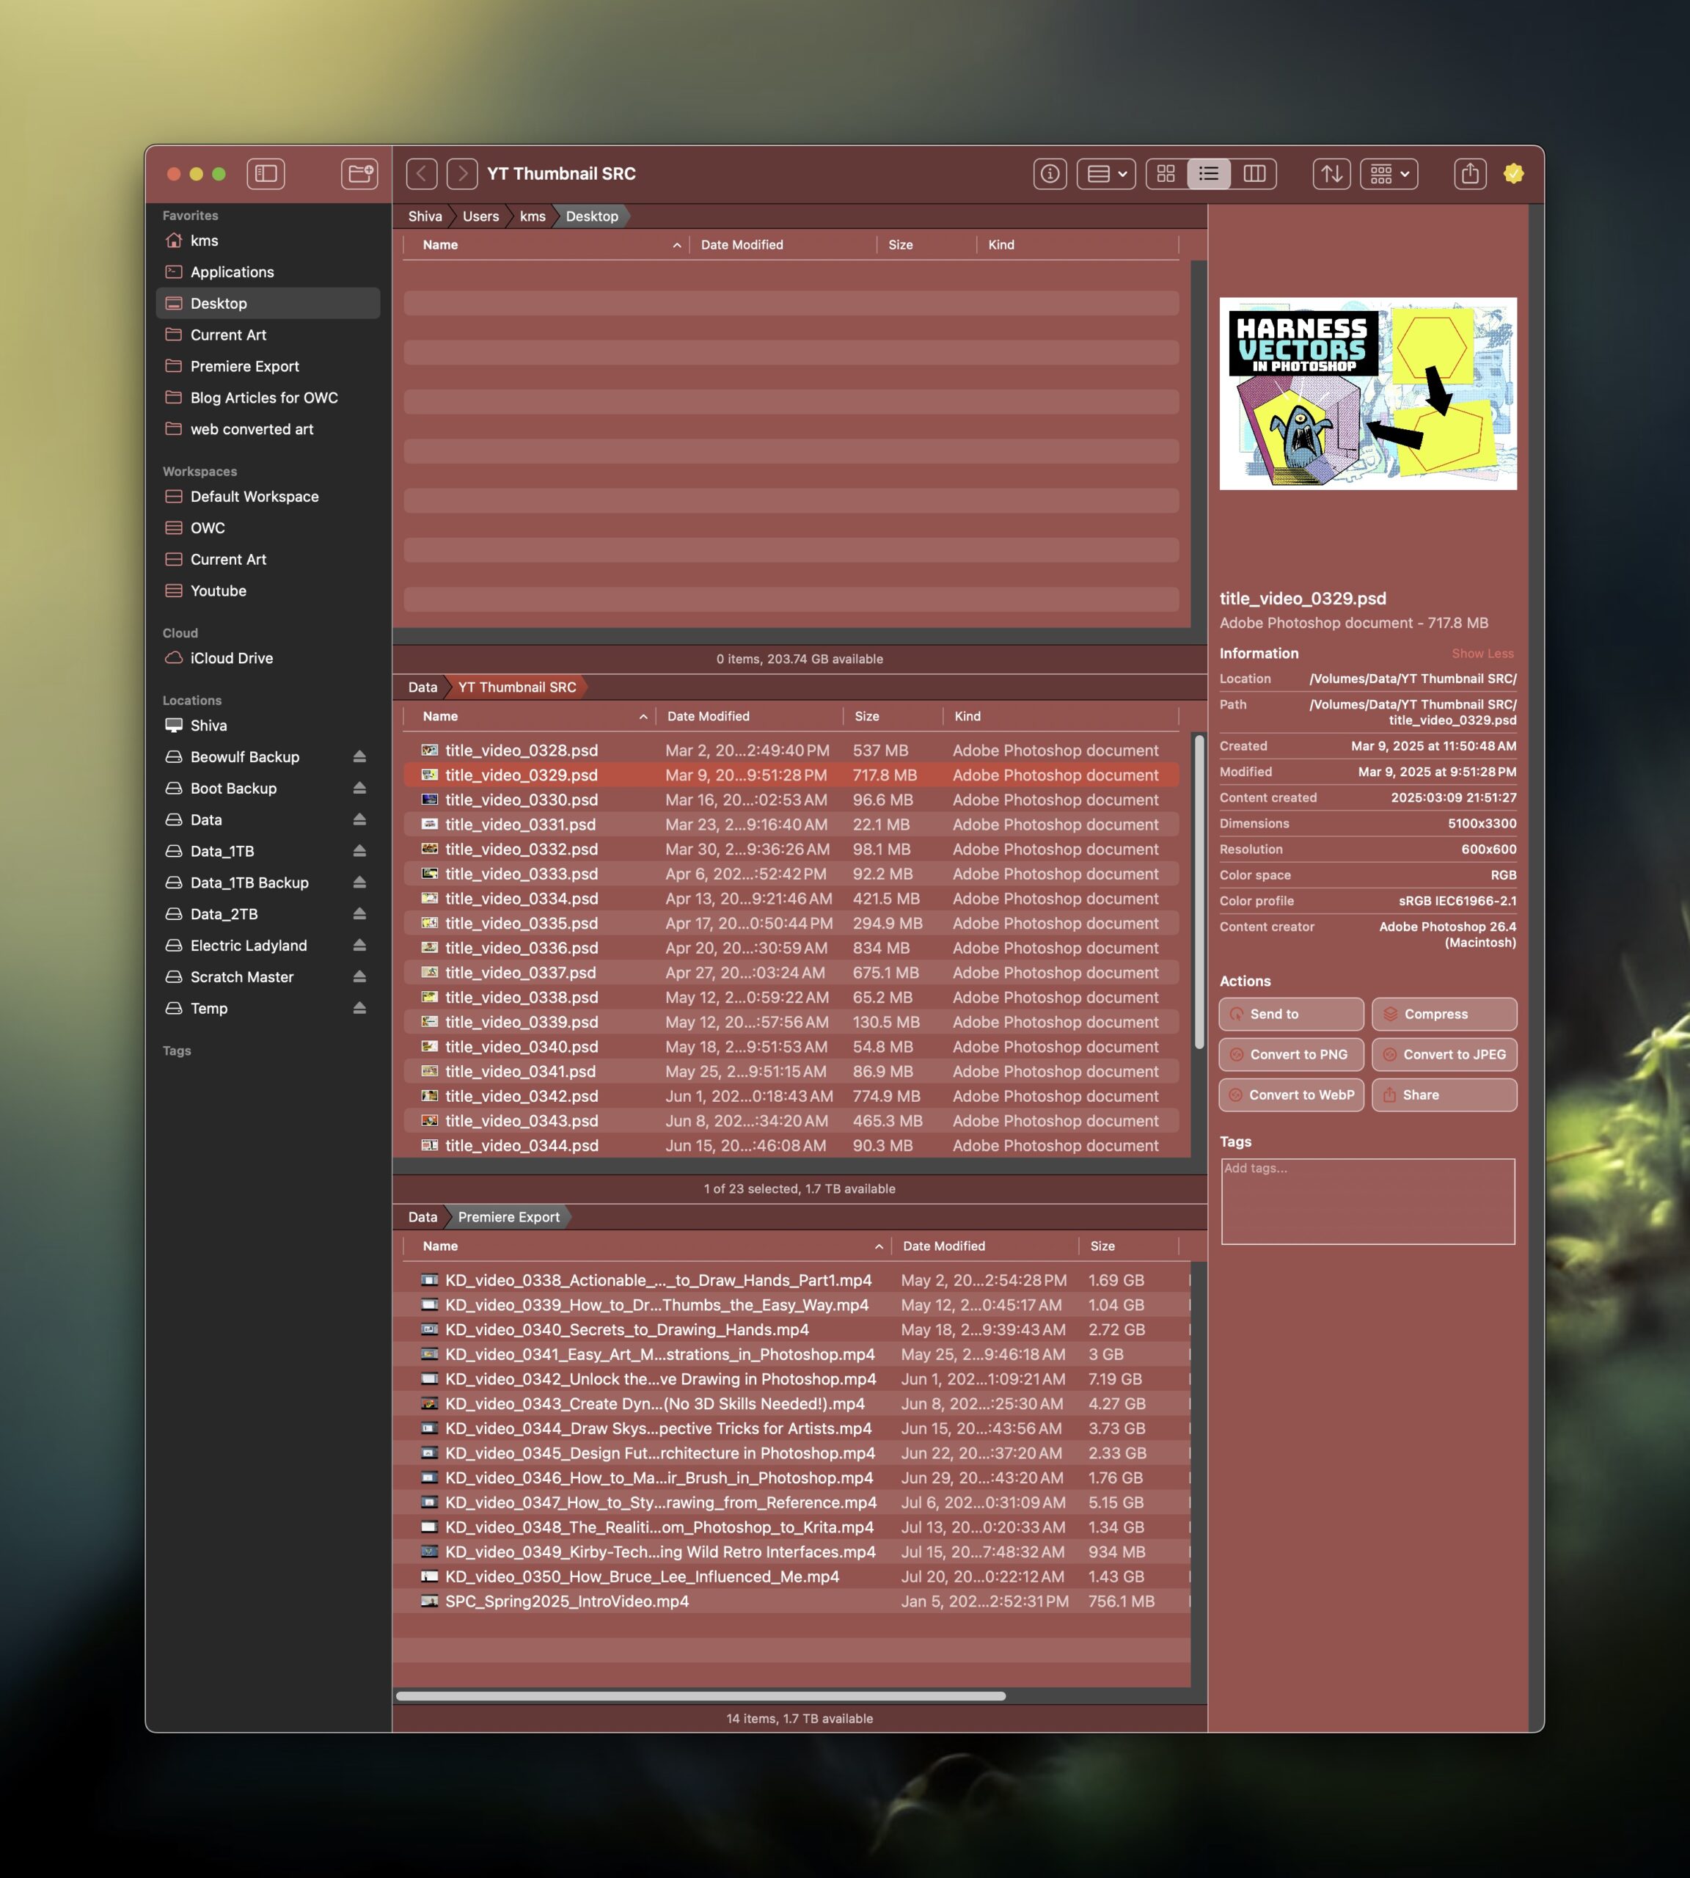Click the Users breadcrumb segment
The height and width of the screenshot is (1878, 1690).
point(480,216)
